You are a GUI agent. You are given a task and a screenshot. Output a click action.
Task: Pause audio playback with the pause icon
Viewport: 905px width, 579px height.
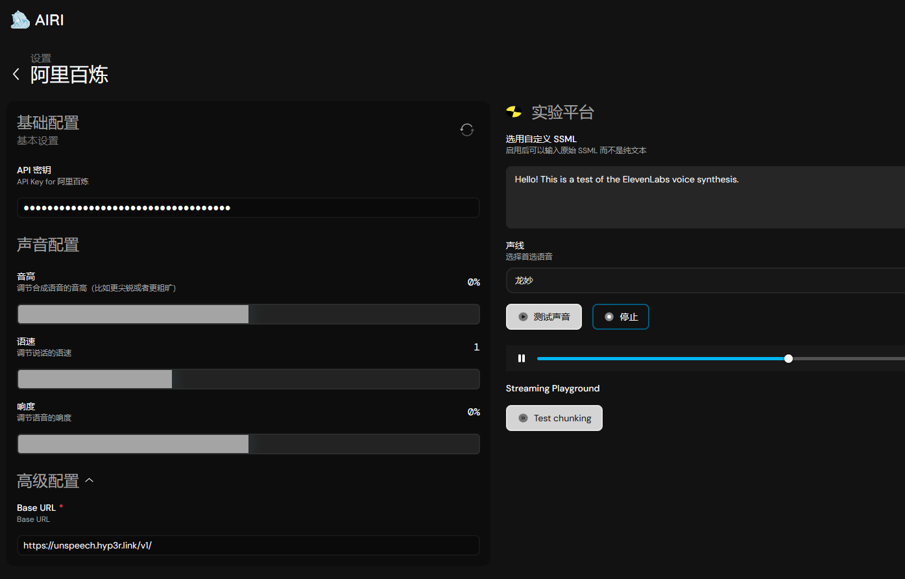click(522, 358)
